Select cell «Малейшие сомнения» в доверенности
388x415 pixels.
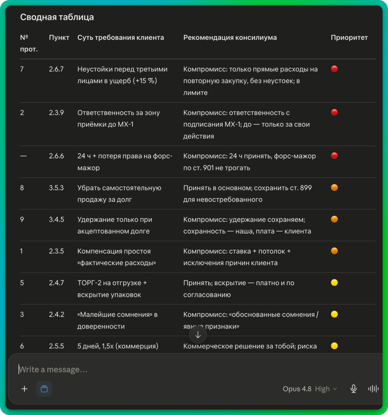(x=117, y=321)
